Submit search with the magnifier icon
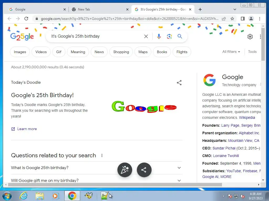The height and width of the screenshot is (201, 269). pos(180,36)
